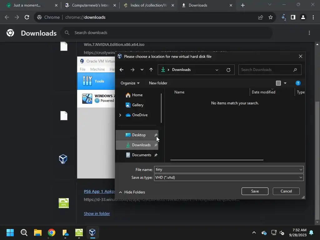Open VirtualBox File menu
Screen dimensions: 320x240
pos(82,69)
